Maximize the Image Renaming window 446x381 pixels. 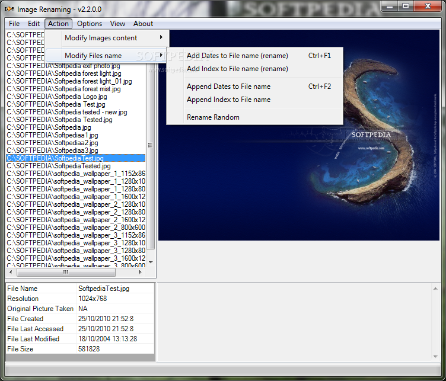coord(406,6)
